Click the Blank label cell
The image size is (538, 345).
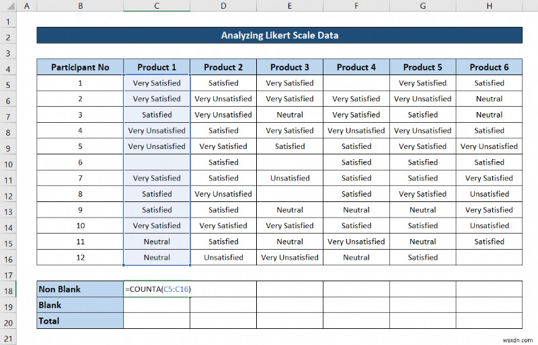[80, 305]
